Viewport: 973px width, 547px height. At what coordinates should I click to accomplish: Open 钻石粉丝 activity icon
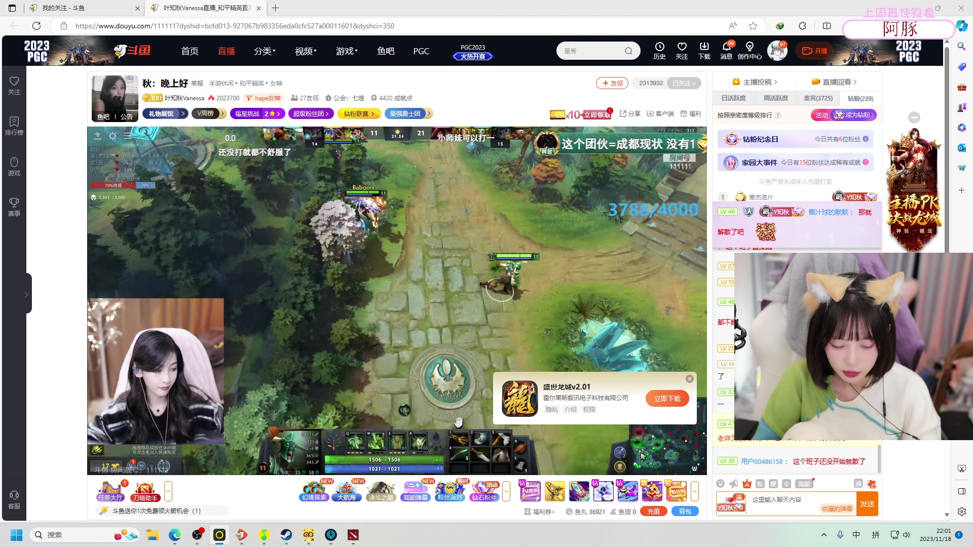[x=484, y=491]
